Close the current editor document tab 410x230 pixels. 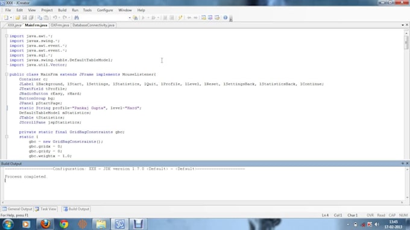click(x=407, y=25)
